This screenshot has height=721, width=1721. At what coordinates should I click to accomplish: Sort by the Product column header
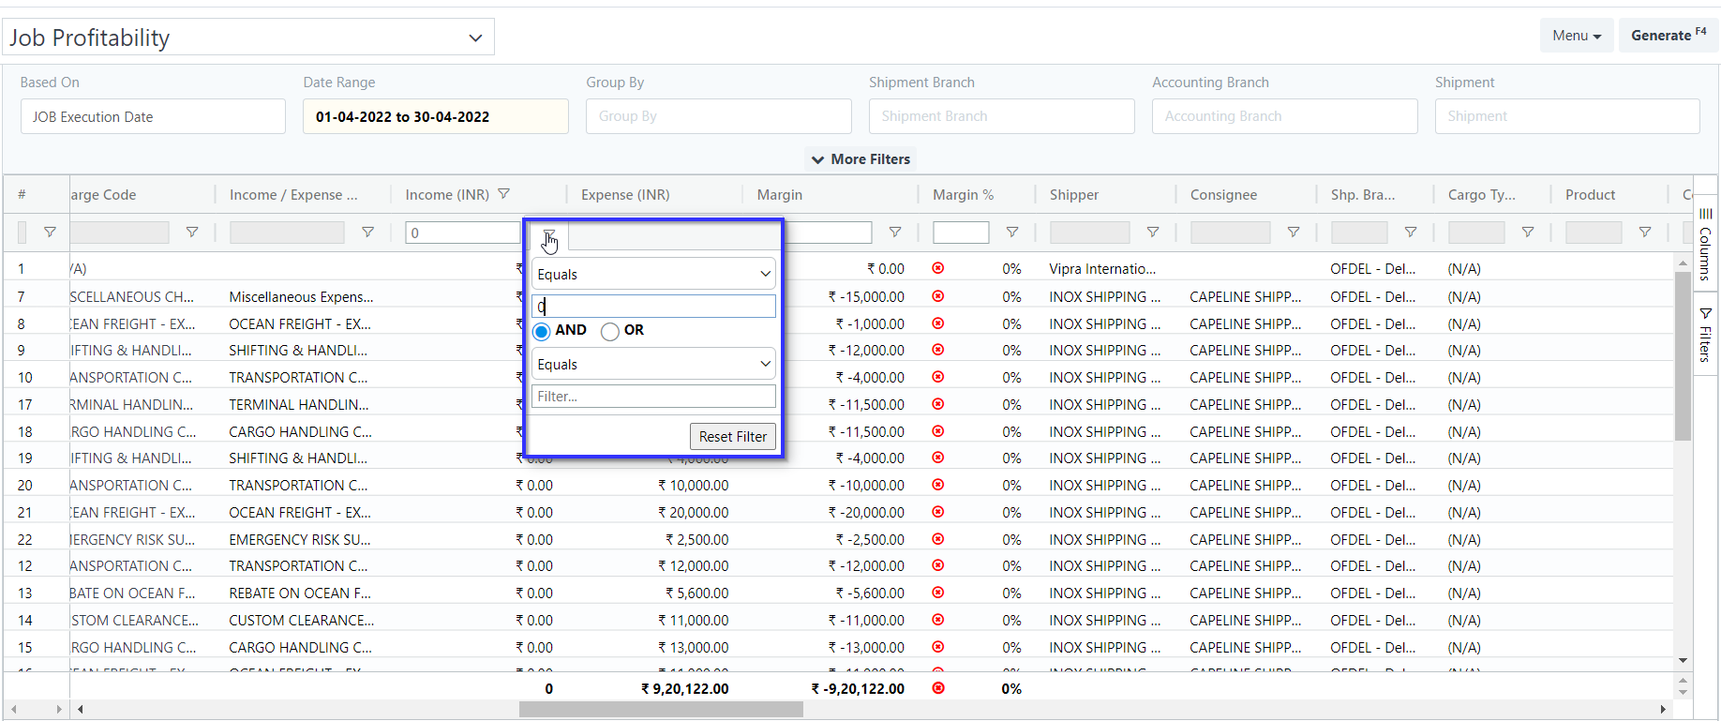1591,195
